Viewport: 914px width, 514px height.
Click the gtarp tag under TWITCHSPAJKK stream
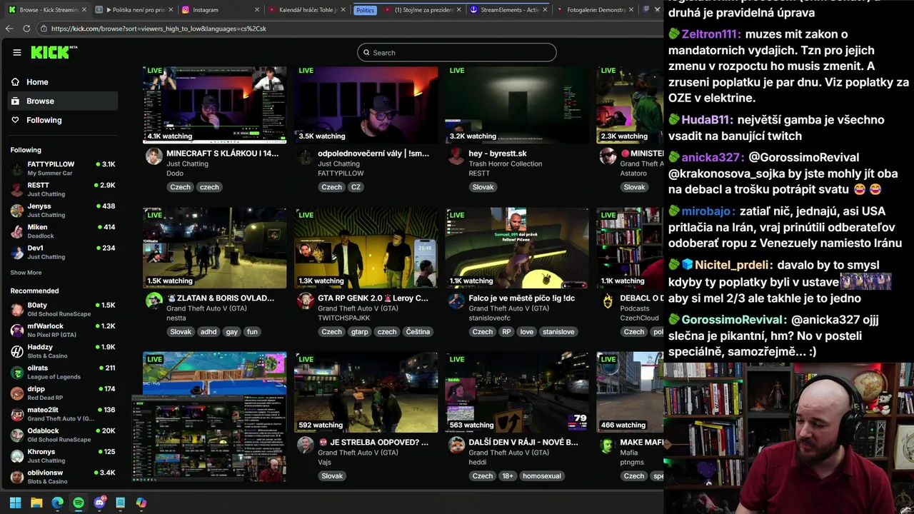coord(360,332)
